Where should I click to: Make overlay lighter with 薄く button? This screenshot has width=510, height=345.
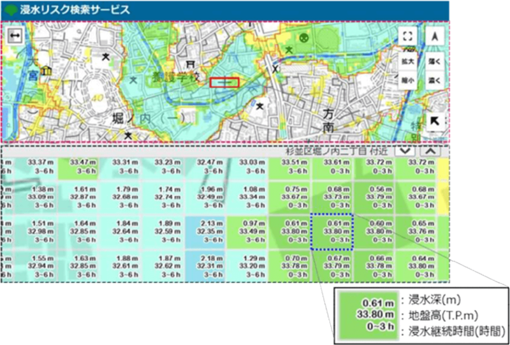435,62
